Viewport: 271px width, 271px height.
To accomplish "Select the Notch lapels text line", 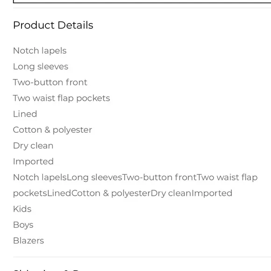I will pos(40,50).
